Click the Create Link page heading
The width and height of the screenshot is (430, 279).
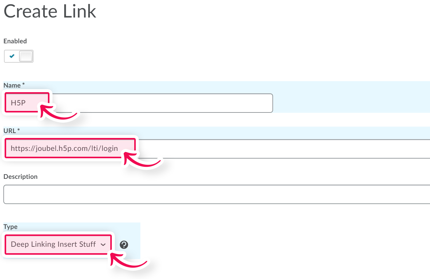(50, 12)
